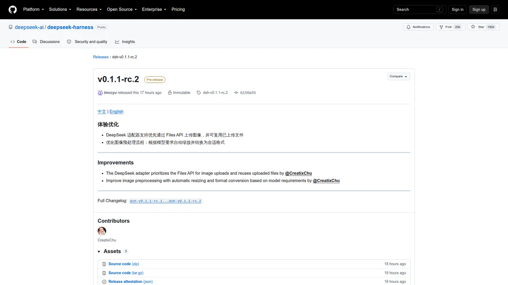Open @CreatixChu mention in image preprocessing line
508x285 pixels.
(x=326, y=181)
